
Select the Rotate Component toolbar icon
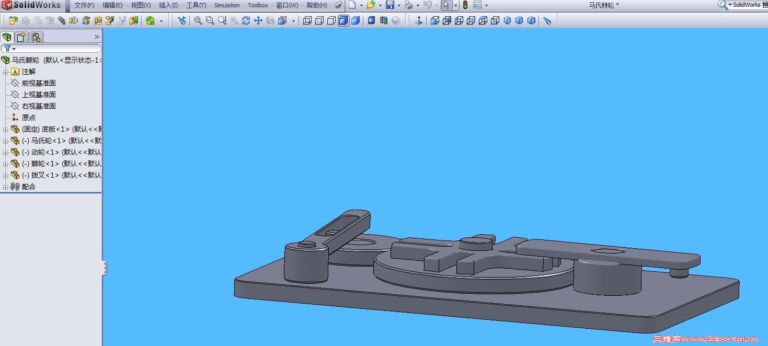coord(86,20)
